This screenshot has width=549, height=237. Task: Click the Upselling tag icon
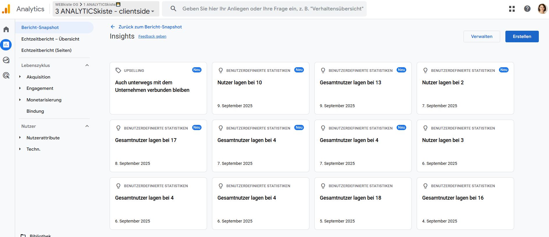point(118,70)
